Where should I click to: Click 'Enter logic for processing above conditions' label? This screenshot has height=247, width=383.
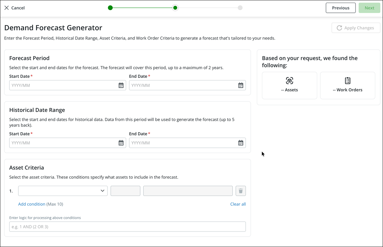tap(45, 218)
